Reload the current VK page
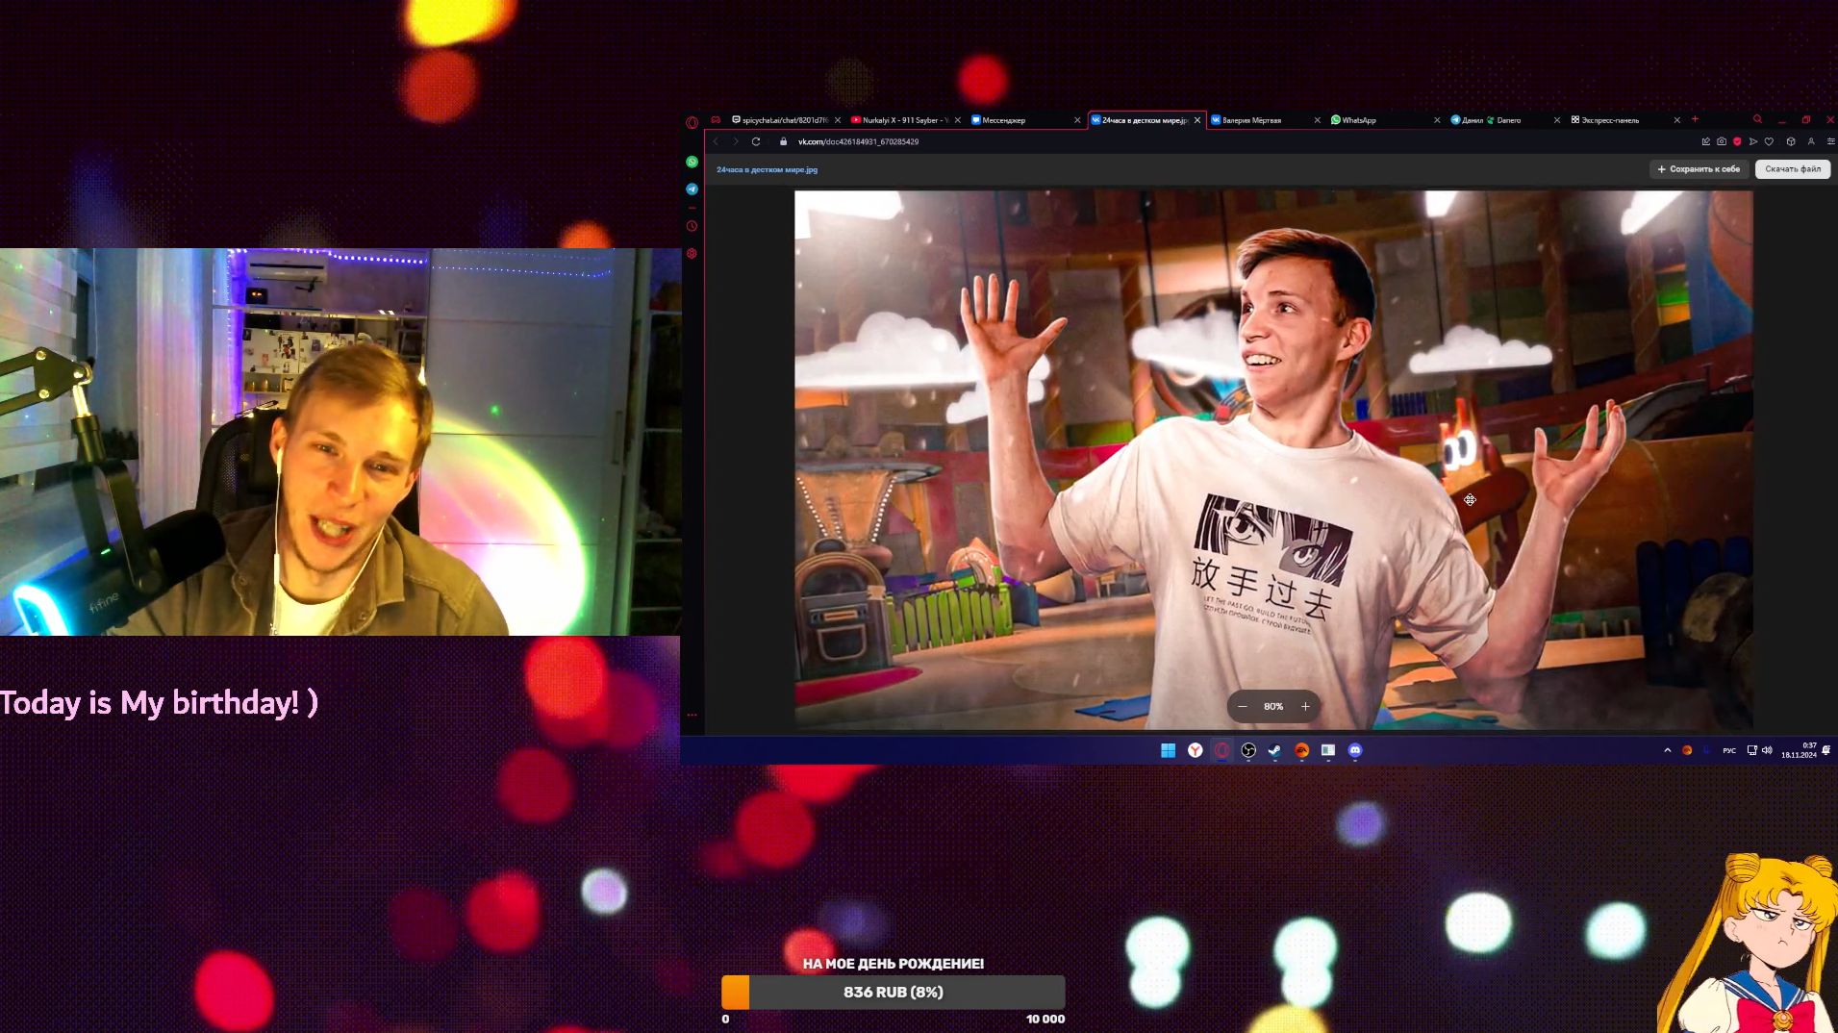Screen dimensions: 1838x1033 pyautogui.click(x=756, y=141)
